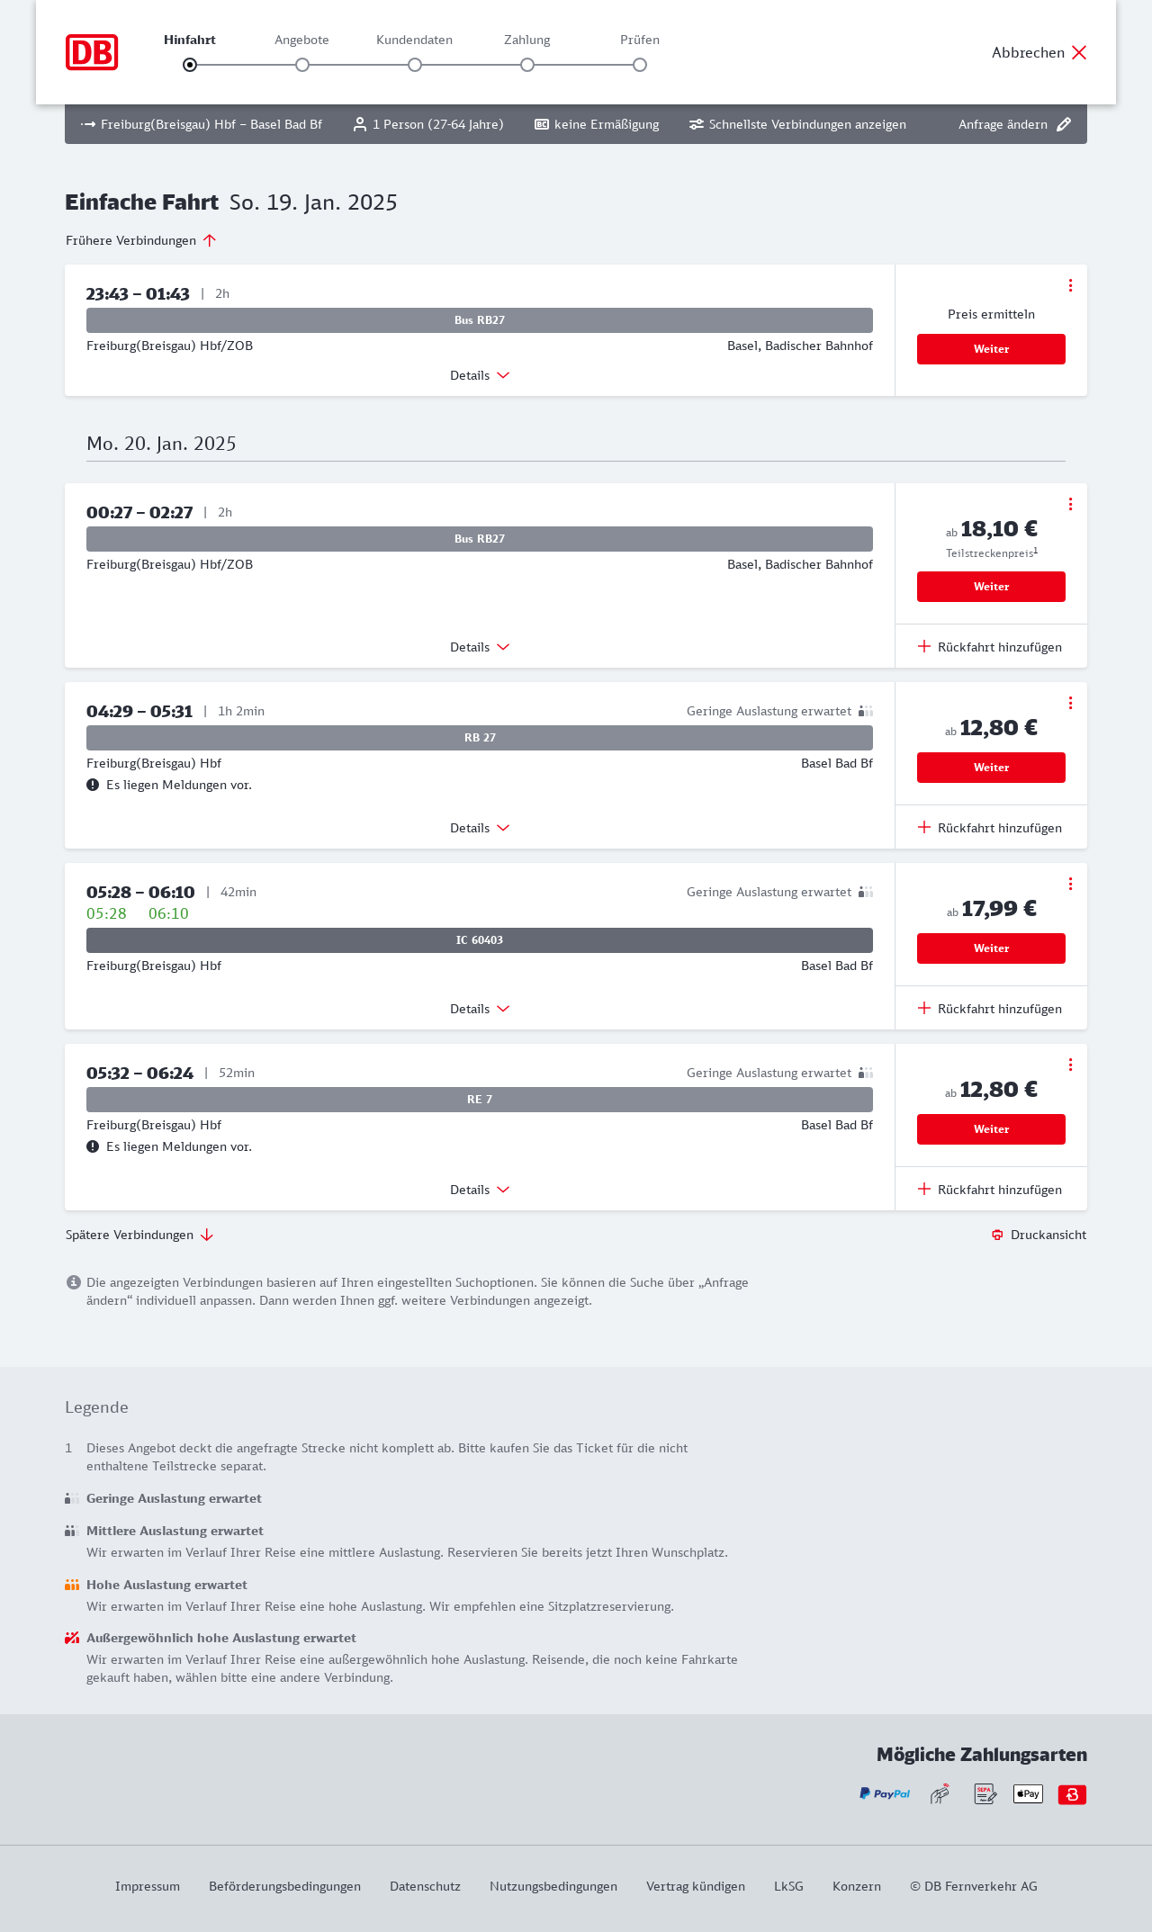Click the DB logo
Viewport: 1152px width, 1932px height.
point(92,52)
